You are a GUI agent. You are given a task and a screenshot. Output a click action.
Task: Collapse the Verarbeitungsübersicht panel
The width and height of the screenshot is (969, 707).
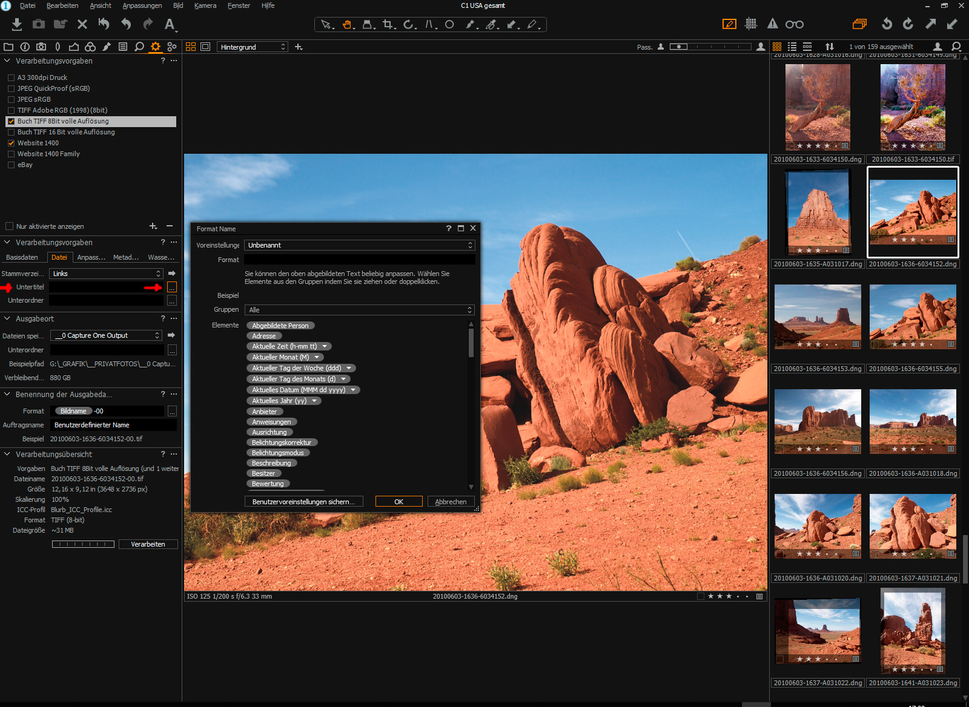(7, 454)
